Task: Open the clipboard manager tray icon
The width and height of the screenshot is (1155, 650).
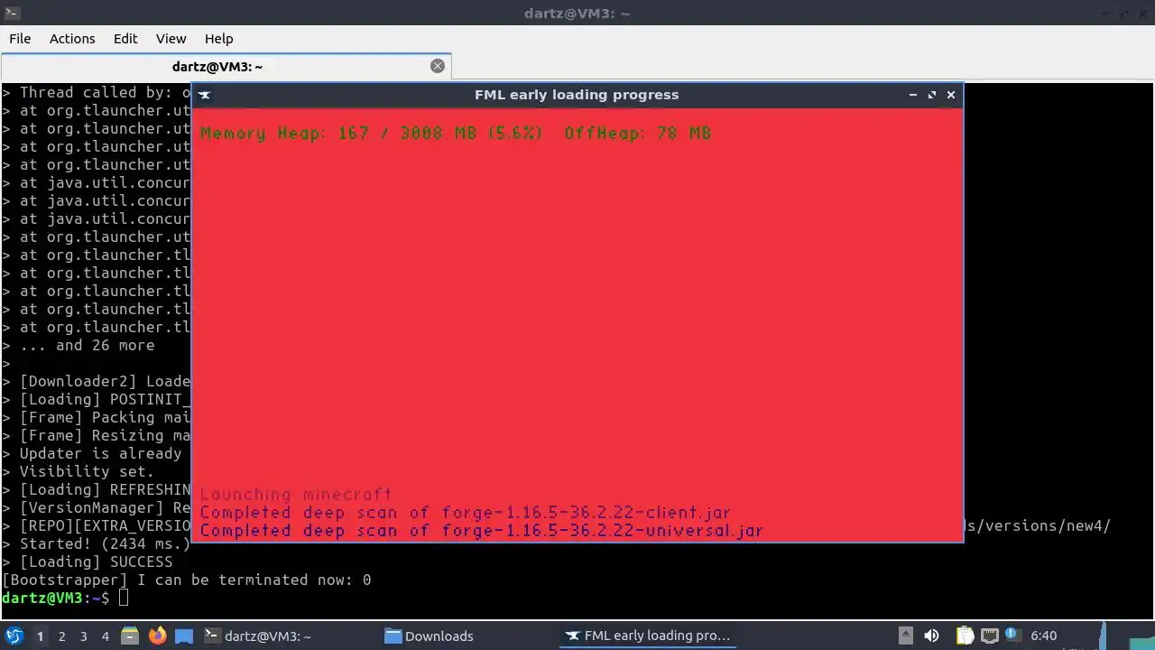Action: tap(965, 636)
